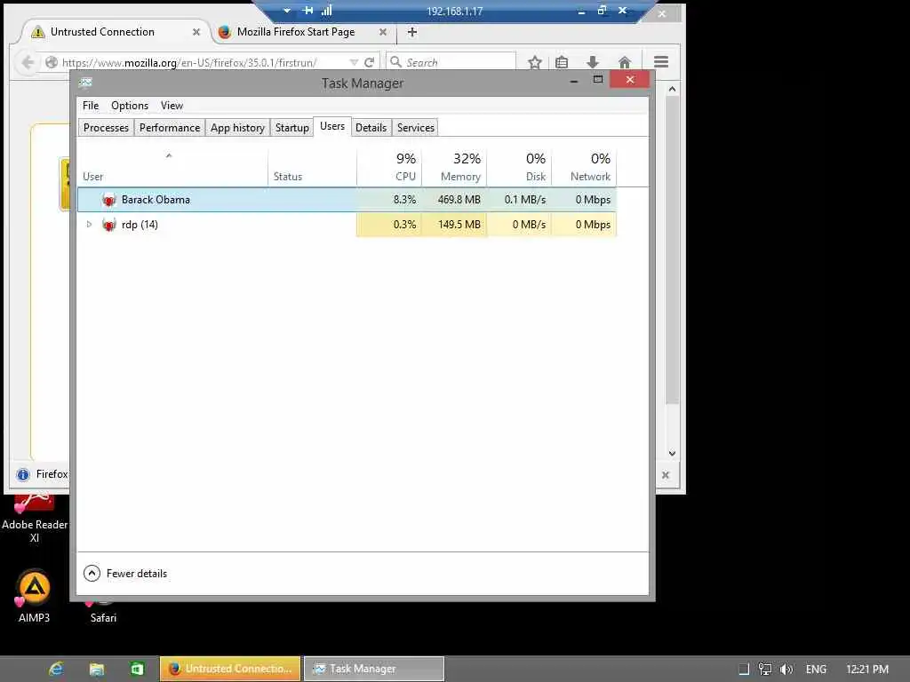Click the scroll up arrow in Firefox
This screenshot has width=910, height=682.
pyautogui.click(x=672, y=89)
